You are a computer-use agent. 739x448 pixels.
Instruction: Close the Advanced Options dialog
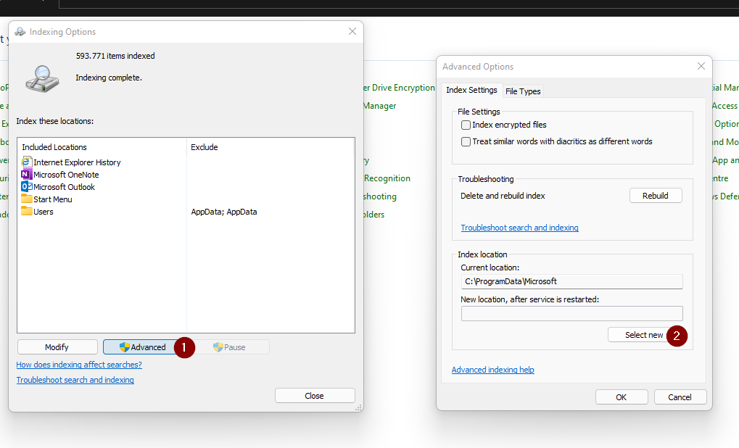pyautogui.click(x=701, y=66)
